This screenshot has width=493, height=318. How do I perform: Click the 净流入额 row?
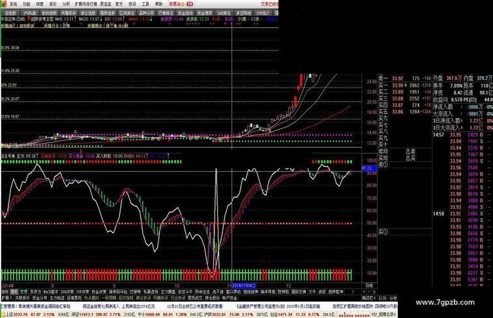click(462, 107)
